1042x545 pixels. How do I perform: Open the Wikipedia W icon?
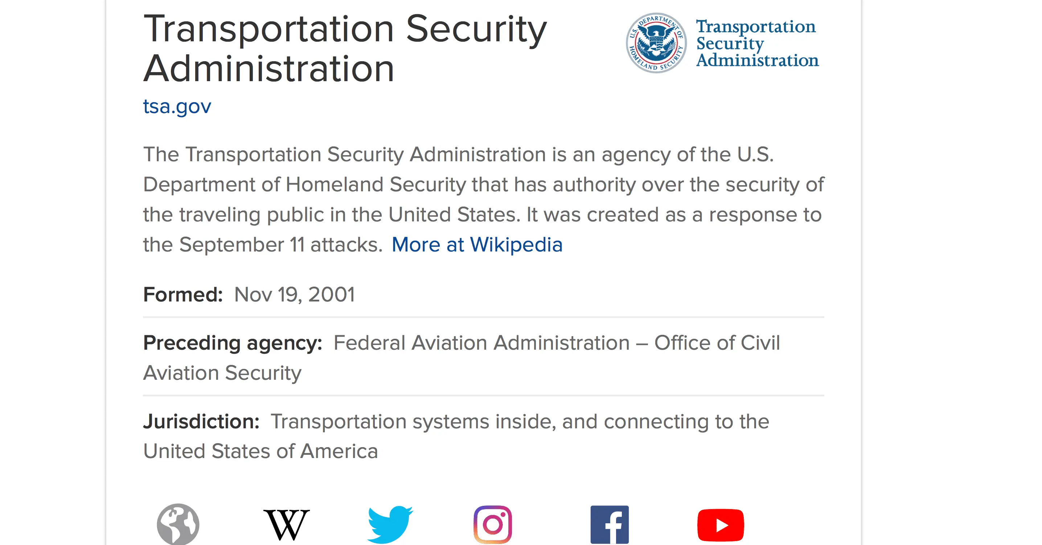286,524
